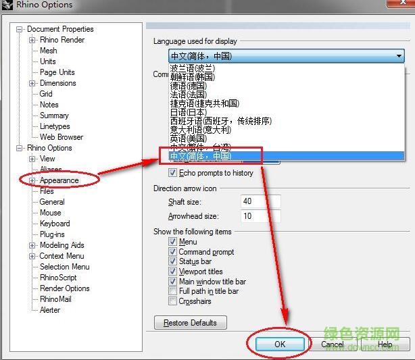Expand the Rhino Render node
Screen dimensions: 415x360
click(x=32, y=41)
